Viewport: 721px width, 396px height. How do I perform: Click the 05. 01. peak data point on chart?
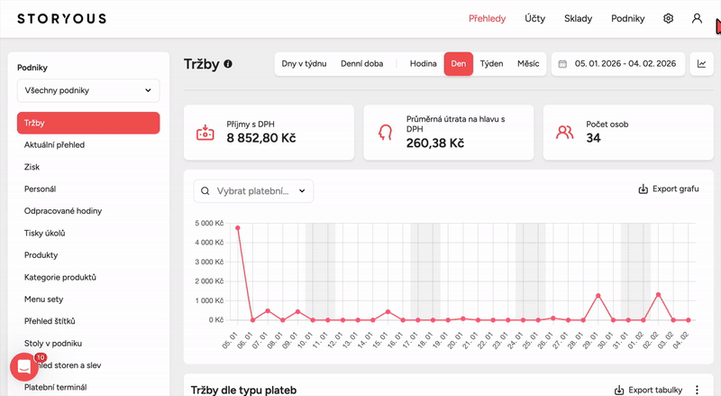(x=238, y=228)
